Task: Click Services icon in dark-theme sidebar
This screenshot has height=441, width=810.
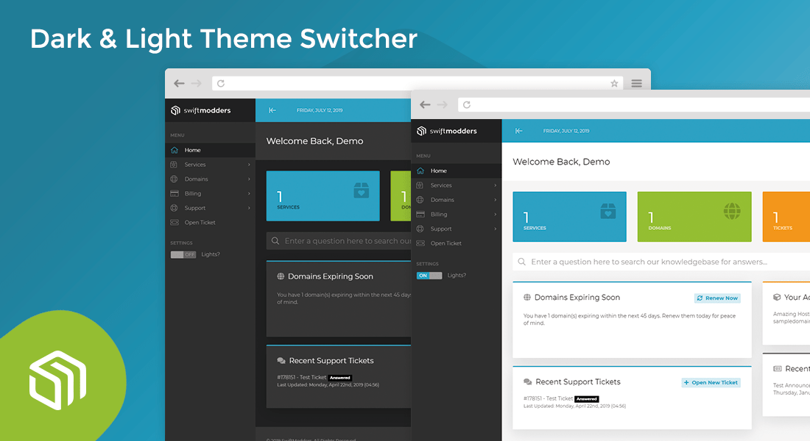Action: [x=174, y=165]
